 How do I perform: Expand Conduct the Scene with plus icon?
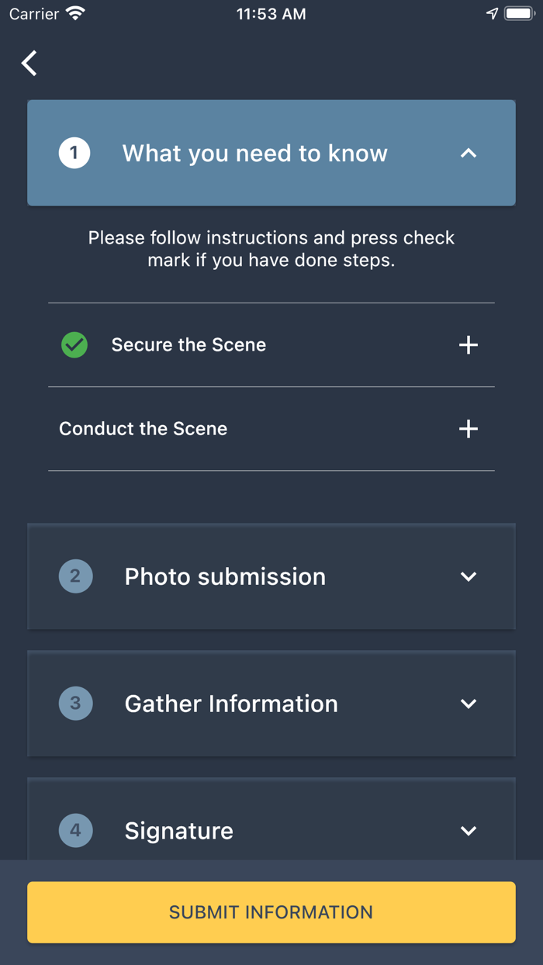tap(469, 429)
